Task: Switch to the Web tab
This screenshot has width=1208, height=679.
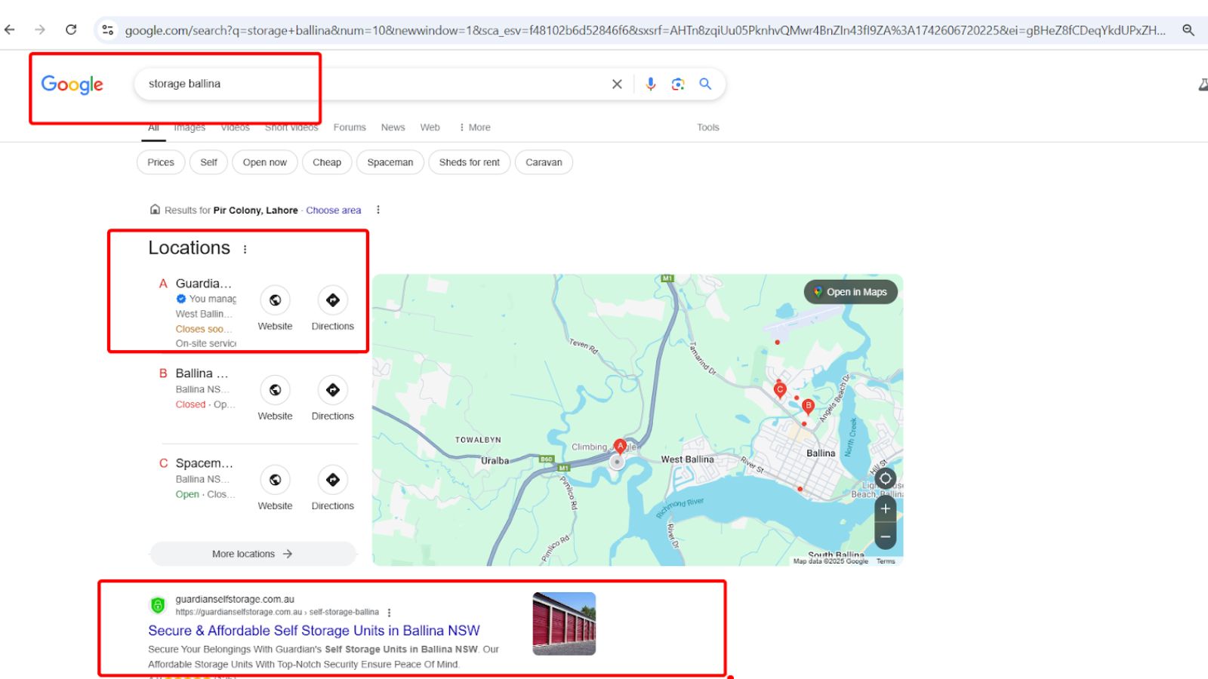Action: point(430,128)
